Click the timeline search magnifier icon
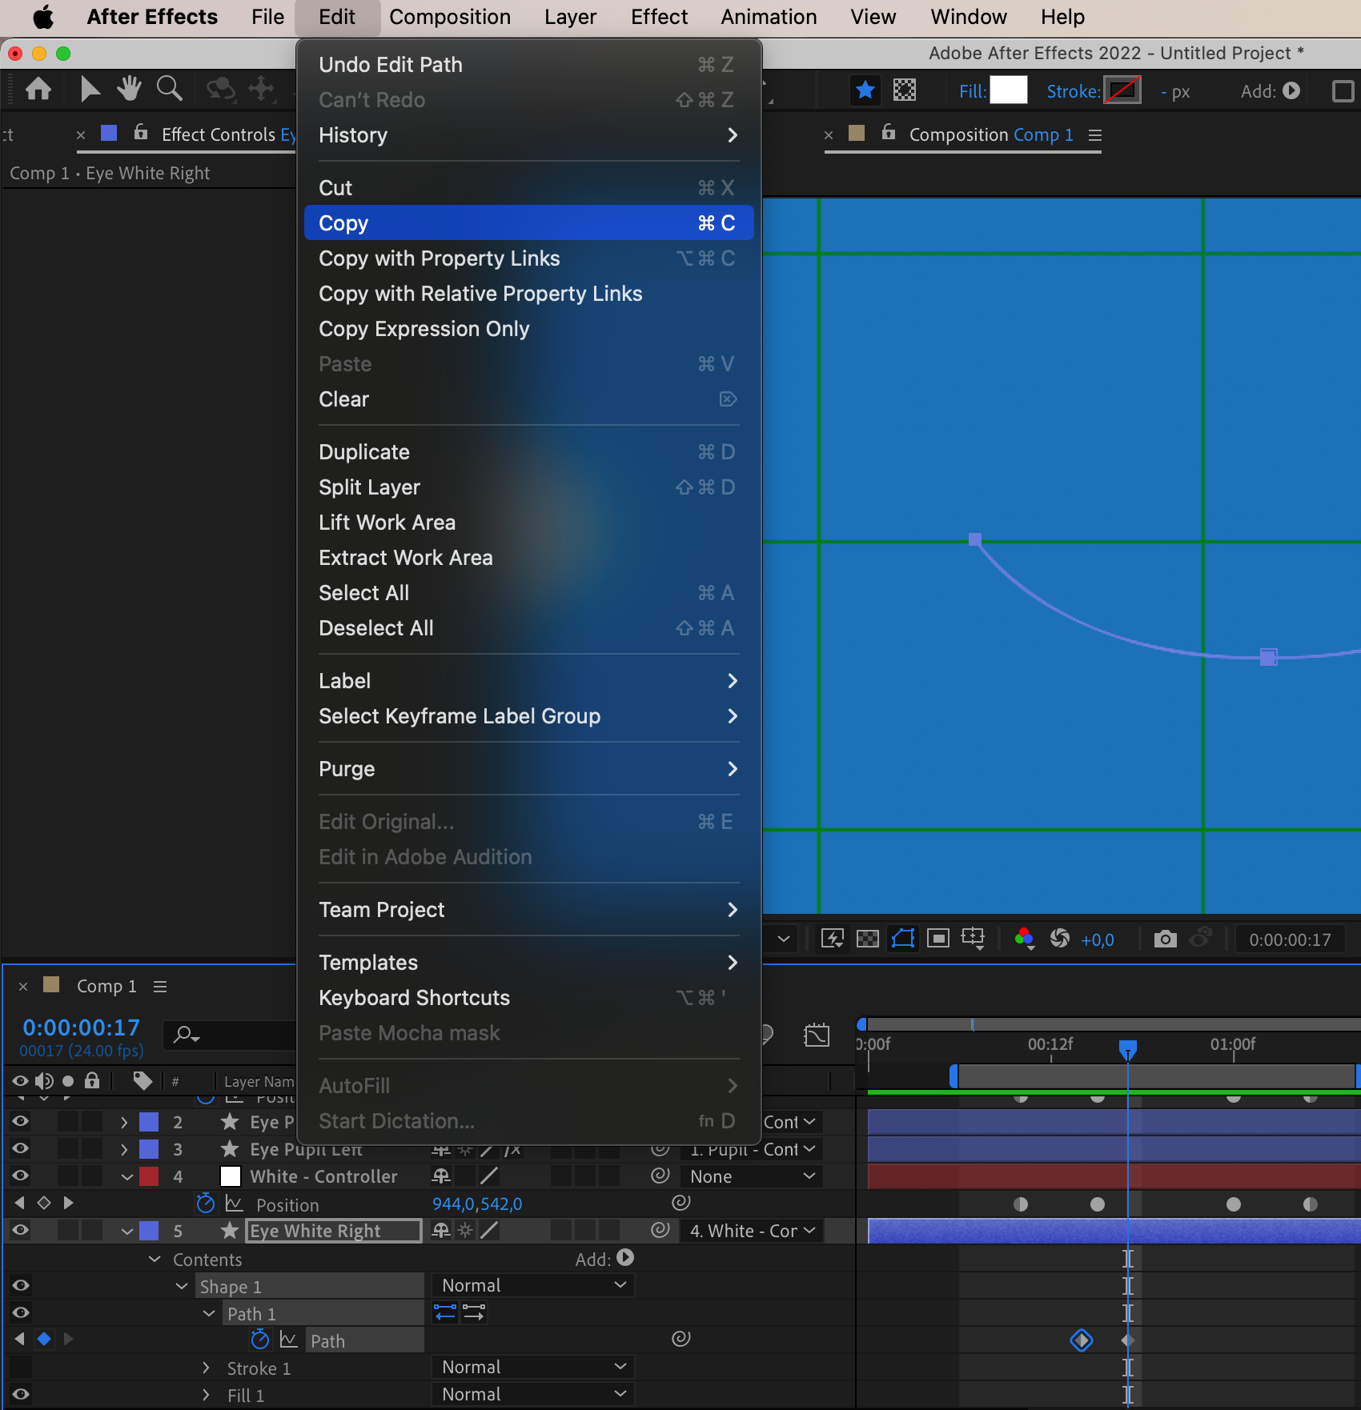This screenshot has width=1361, height=1410. point(186,1035)
